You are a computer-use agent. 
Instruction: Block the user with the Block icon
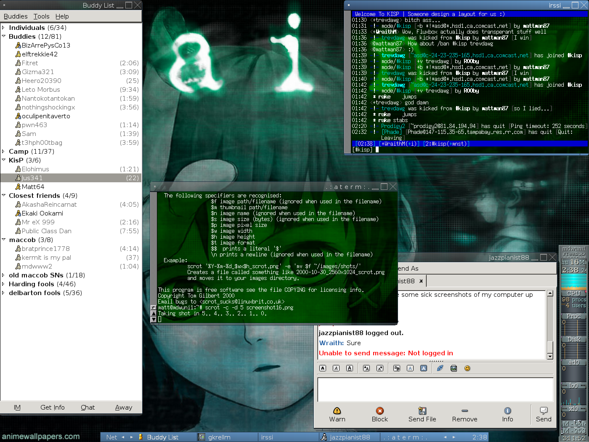[x=379, y=411]
